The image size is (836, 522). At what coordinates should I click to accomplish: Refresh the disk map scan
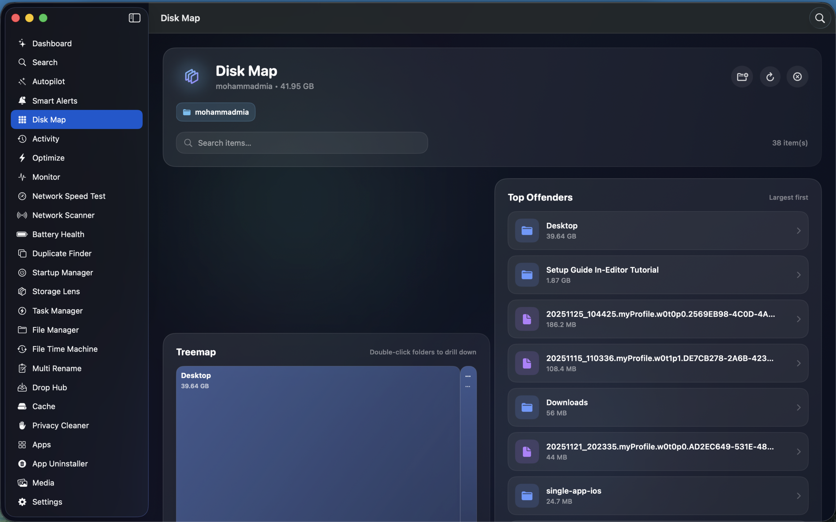770,77
